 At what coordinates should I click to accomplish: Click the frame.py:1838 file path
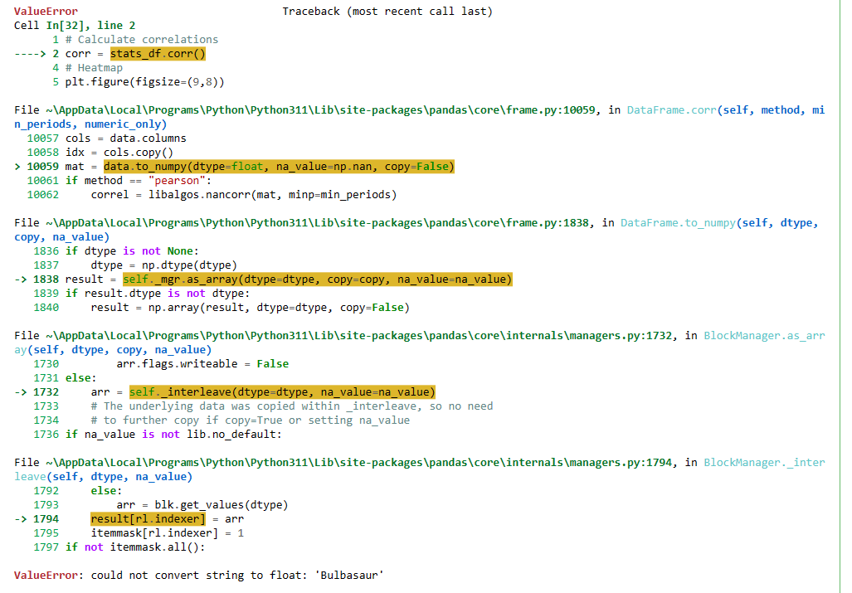[x=319, y=223]
